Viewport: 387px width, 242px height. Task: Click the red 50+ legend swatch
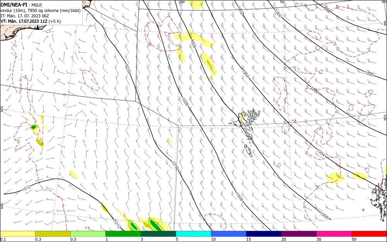pyautogui.click(x=369, y=234)
